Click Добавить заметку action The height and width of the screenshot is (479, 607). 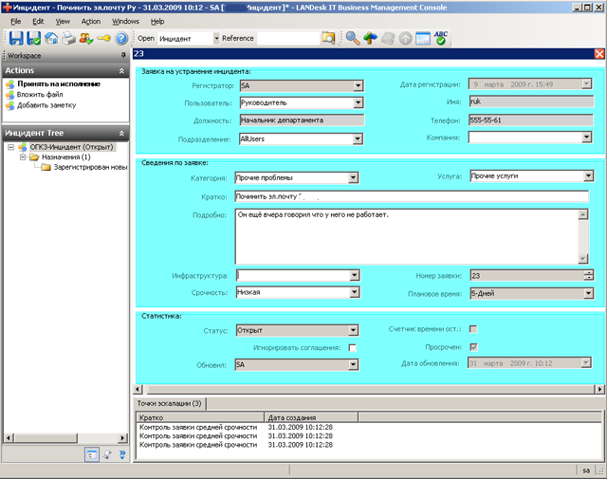click(x=46, y=105)
